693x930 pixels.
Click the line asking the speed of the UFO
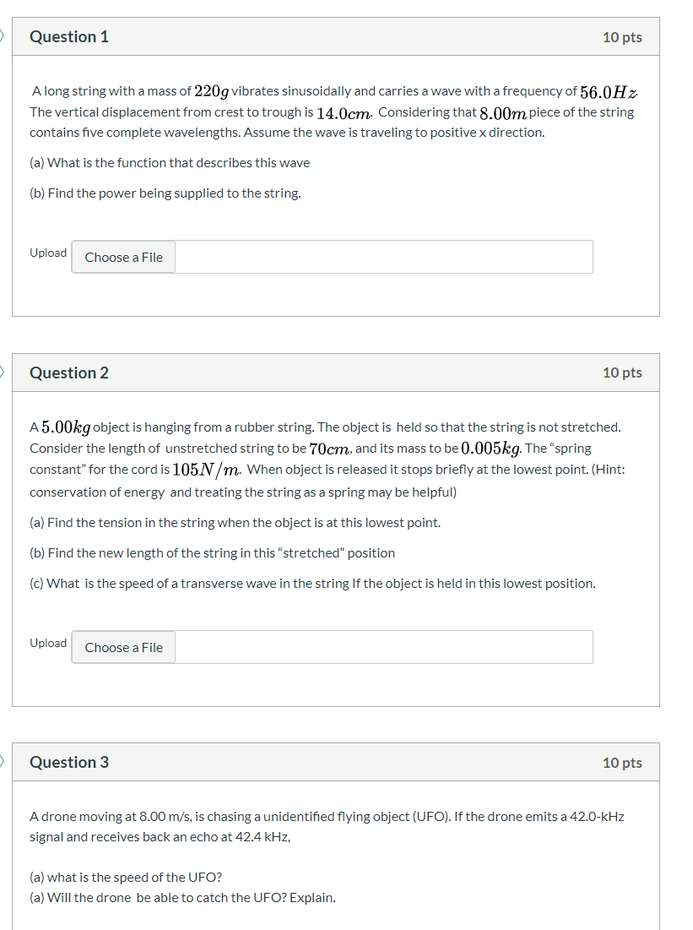(126, 878)
